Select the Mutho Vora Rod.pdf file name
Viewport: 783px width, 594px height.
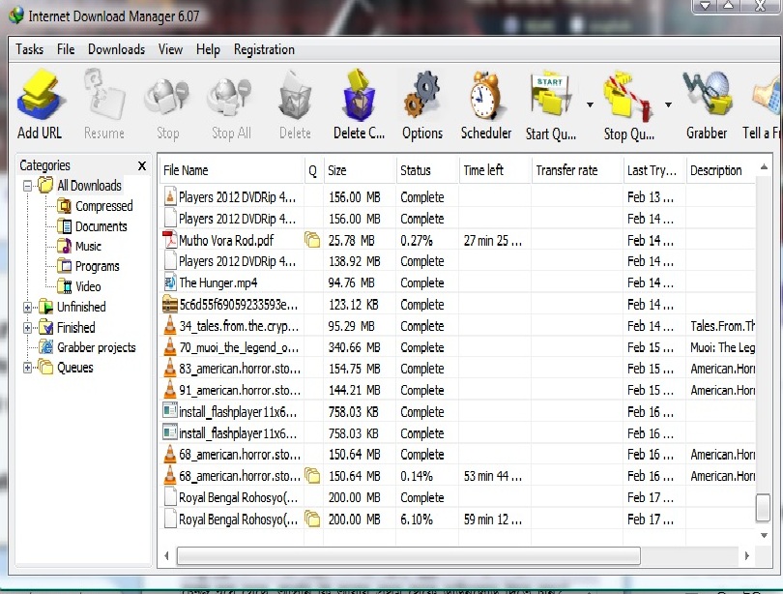coord(226,240)
